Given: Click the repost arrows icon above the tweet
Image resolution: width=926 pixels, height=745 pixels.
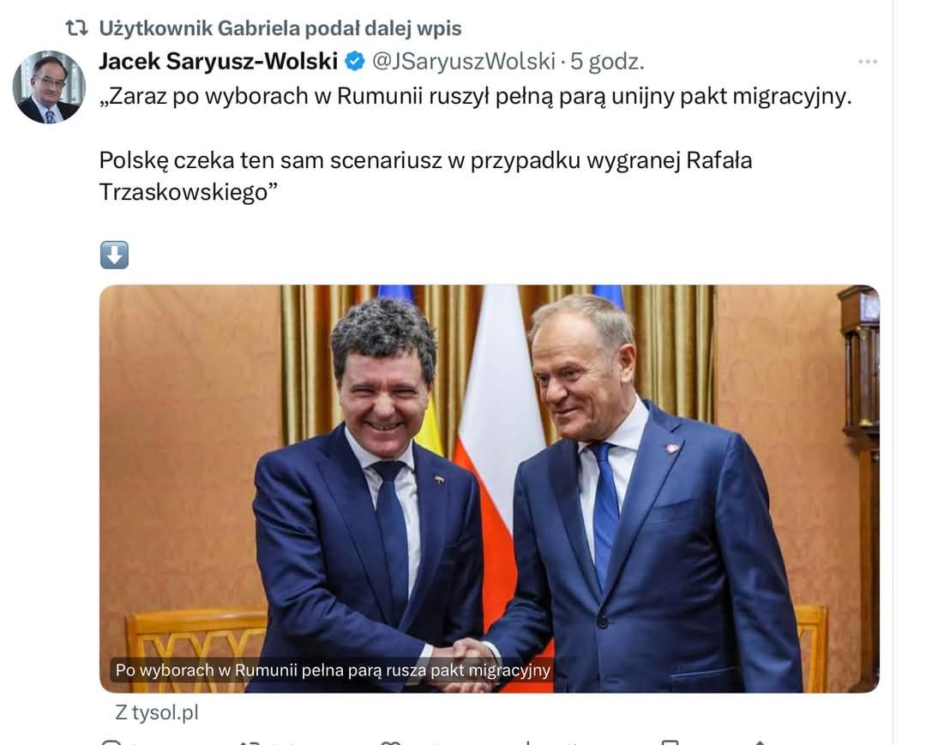Looking at the screenshot, I should (x=77, y=27).
